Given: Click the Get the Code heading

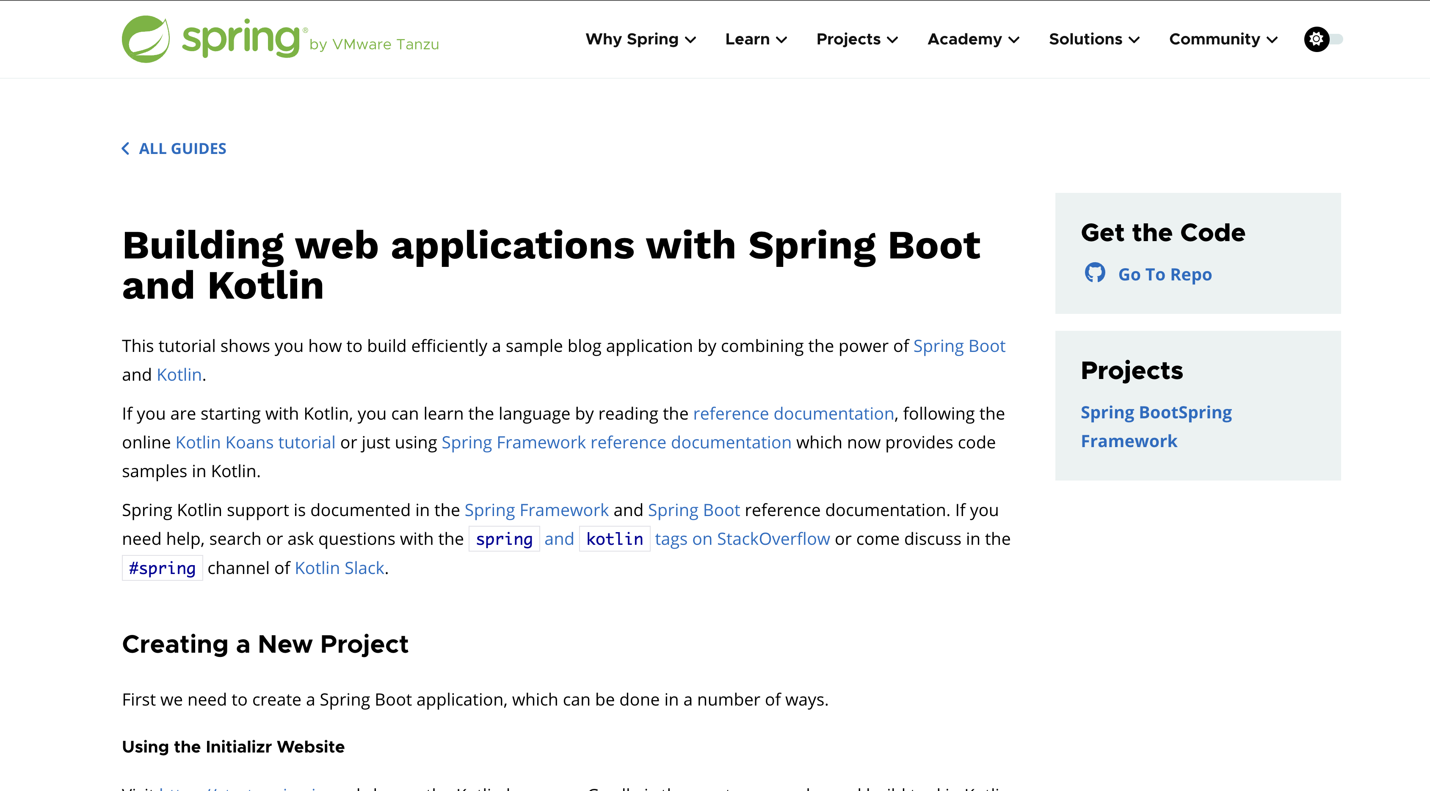Looking at the screenshot, I should point(1163,232).
